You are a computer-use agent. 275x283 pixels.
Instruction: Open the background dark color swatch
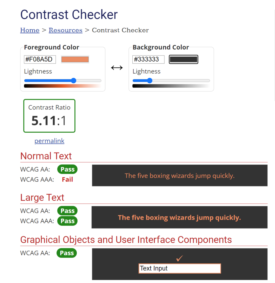pos(183,59)
